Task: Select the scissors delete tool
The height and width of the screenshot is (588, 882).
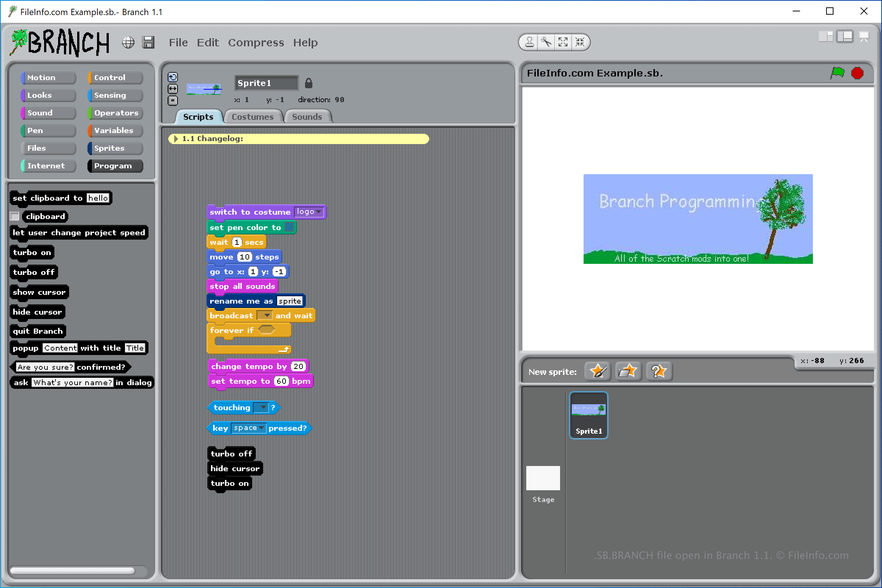Action: [x=546, y=42]
